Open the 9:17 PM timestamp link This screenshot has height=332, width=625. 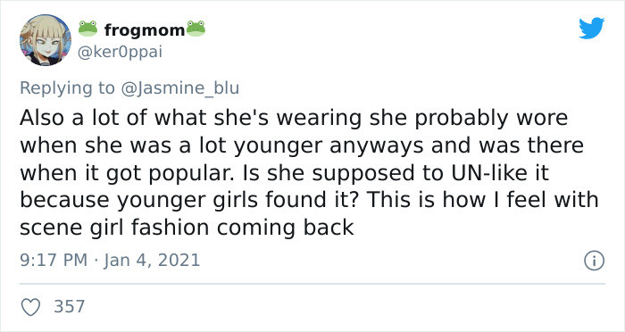pos(54,261)
